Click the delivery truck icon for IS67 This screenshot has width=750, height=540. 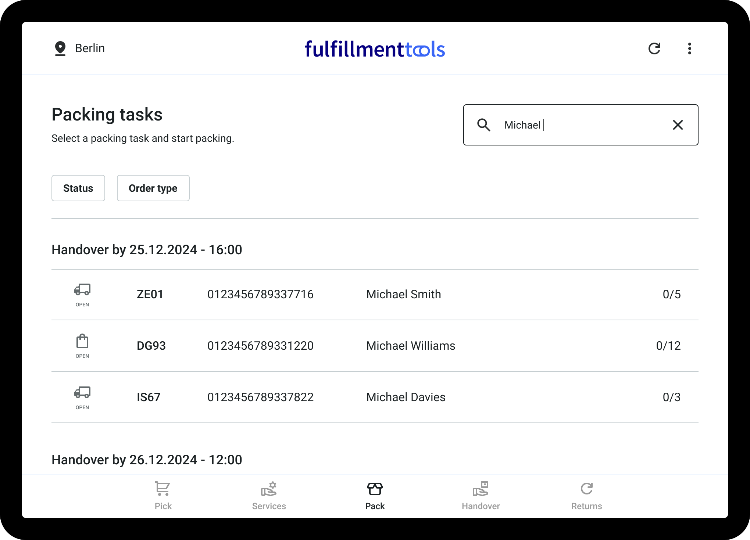(82, 393)
